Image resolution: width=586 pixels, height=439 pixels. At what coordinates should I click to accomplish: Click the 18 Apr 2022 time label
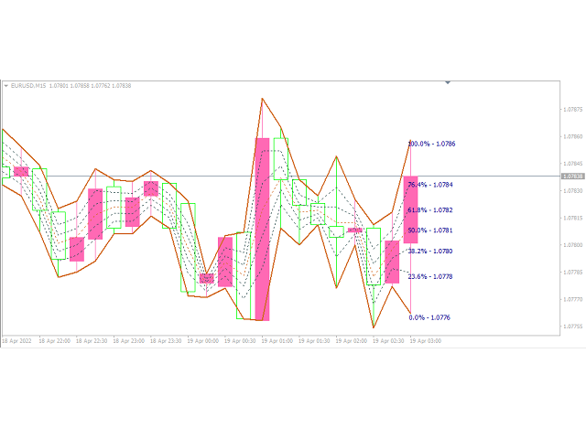(x=16, y=341)
